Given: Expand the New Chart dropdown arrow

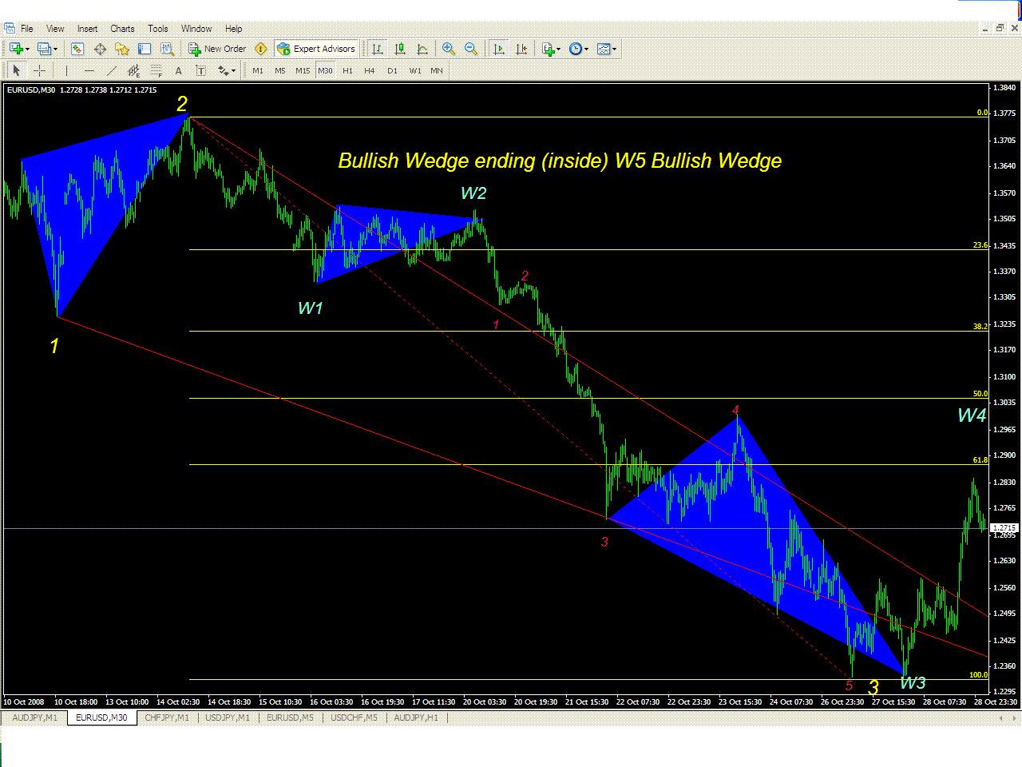Looking at the screenshot, I should coord(27,49).
